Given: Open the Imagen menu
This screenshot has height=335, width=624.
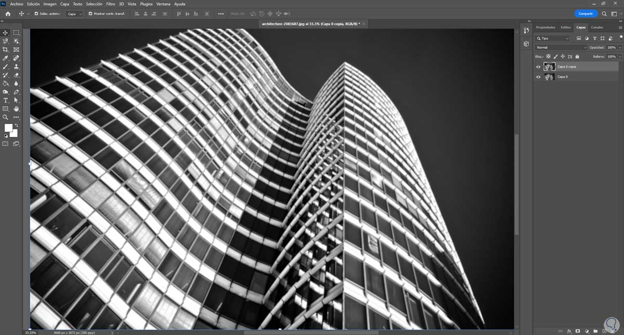Looking at the screenshot, I should (x=50, y=4).
